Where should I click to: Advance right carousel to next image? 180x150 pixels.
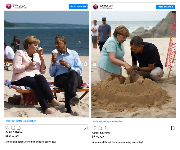tap(173, 64)
